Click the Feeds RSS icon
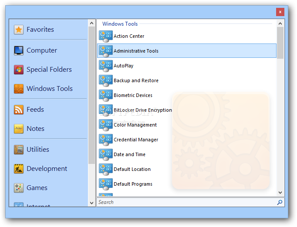This screenshot has width=297, height=227. coord(19,110)
